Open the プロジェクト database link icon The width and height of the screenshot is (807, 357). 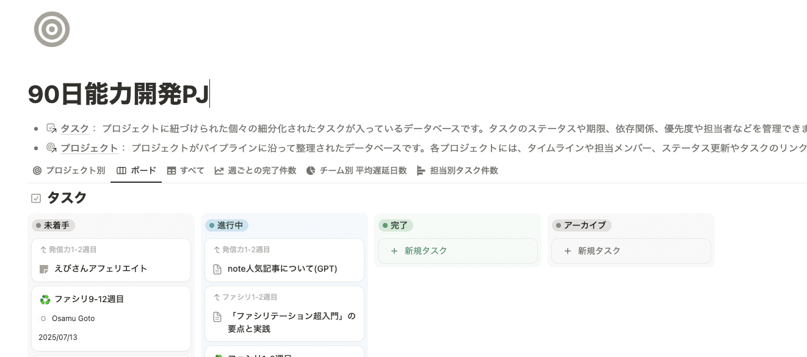(52, 148)
